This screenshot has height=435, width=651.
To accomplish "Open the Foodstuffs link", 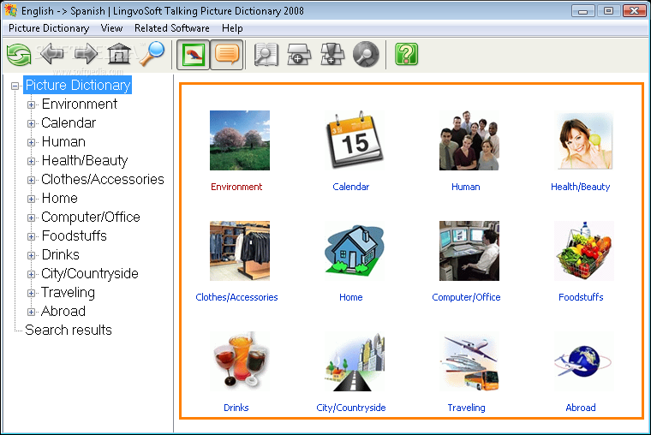I will tap(581, 297).
